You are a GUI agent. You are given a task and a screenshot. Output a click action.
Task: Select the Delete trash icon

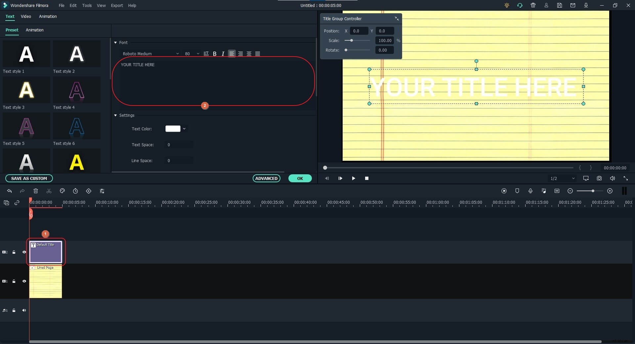36,191
